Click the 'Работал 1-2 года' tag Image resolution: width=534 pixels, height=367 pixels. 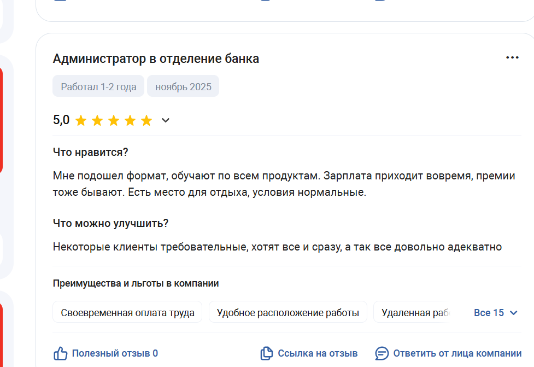coord(98,86)
